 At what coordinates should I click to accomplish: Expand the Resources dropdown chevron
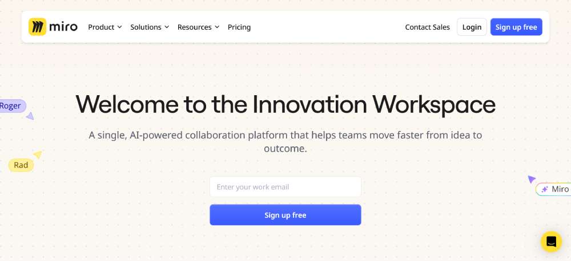(217, 27)
